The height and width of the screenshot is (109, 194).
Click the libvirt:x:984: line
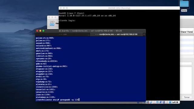[44, 56]
